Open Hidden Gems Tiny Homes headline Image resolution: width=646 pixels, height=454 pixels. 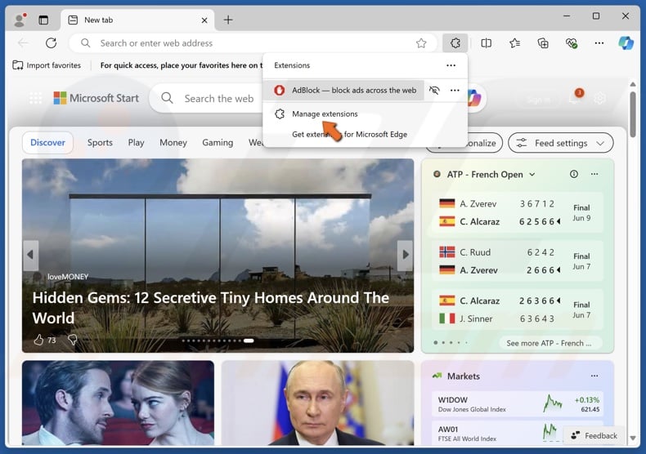point(210,308)
